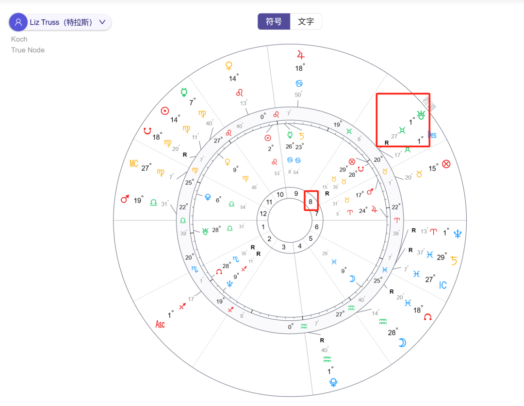Select the Jupiter symbol at 18° Cancer
This screenshot has width=524, height=406.
pos(301,56)
